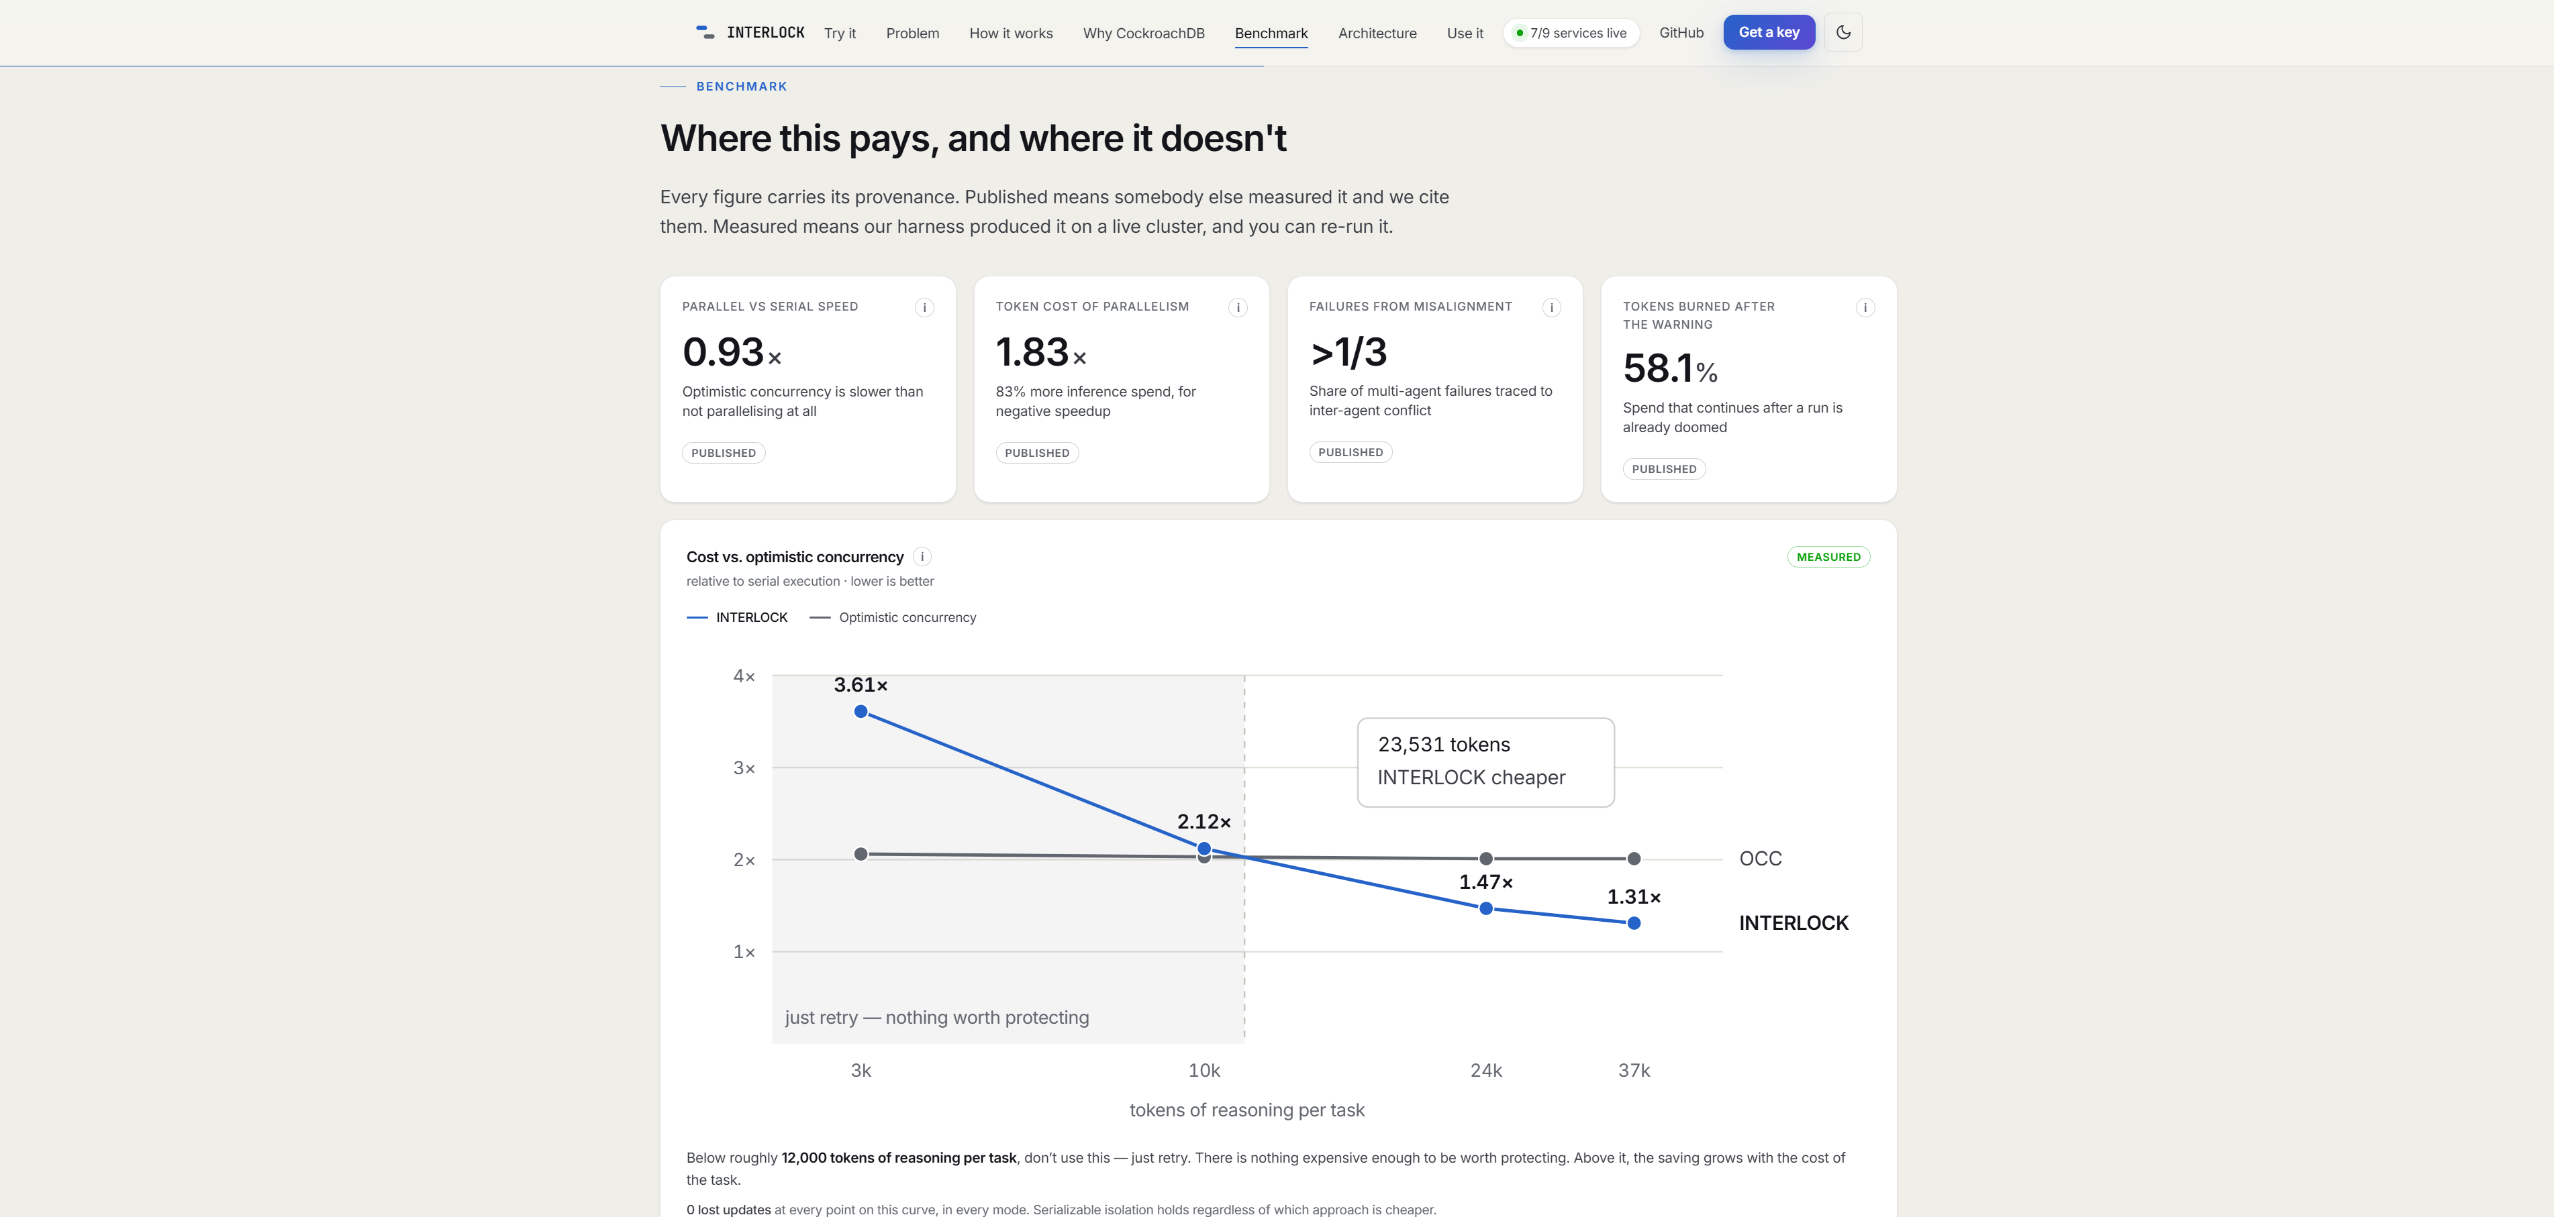Screen dimensions: 2554x1217
Task: Click the Get a key button
Action: click(x=1769, y=32)
